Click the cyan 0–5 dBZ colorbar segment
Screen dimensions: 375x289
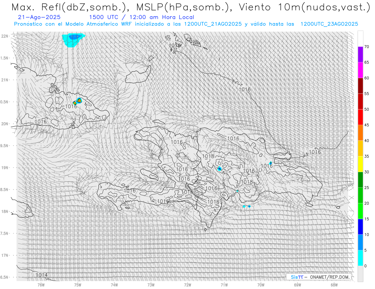pos(360,258)
